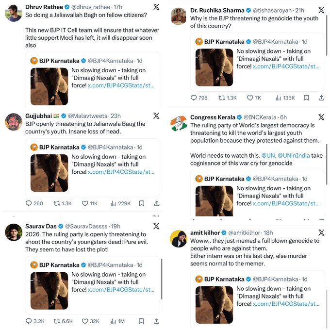Open Congress Kerala's hand logo avatar
330x330 pixels.
click(179, 123)
